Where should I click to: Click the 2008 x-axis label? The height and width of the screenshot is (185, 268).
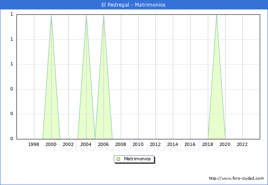(121, 144)
